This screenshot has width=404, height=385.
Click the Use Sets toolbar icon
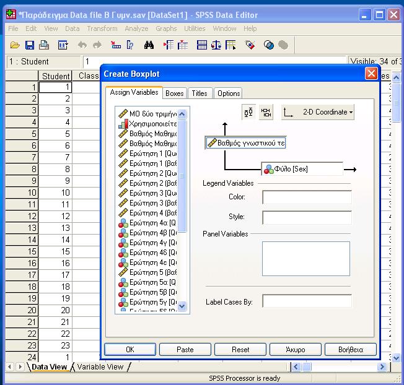tap(269, 45)
